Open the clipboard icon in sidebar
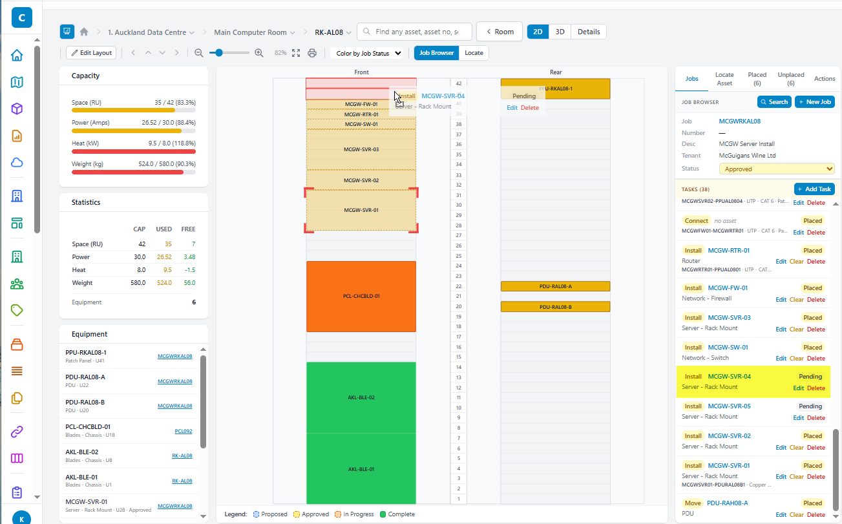This screenshot has height=524, width=842. (17, 492)
